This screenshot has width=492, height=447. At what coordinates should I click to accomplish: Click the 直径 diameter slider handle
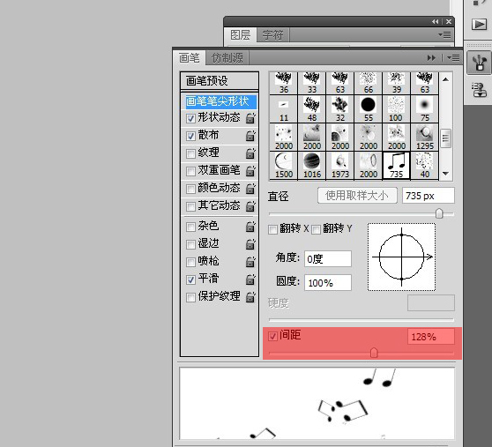439,213
